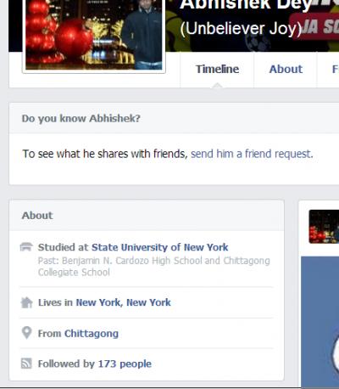Click the Do you know Abhishek heading

[81, 118]
